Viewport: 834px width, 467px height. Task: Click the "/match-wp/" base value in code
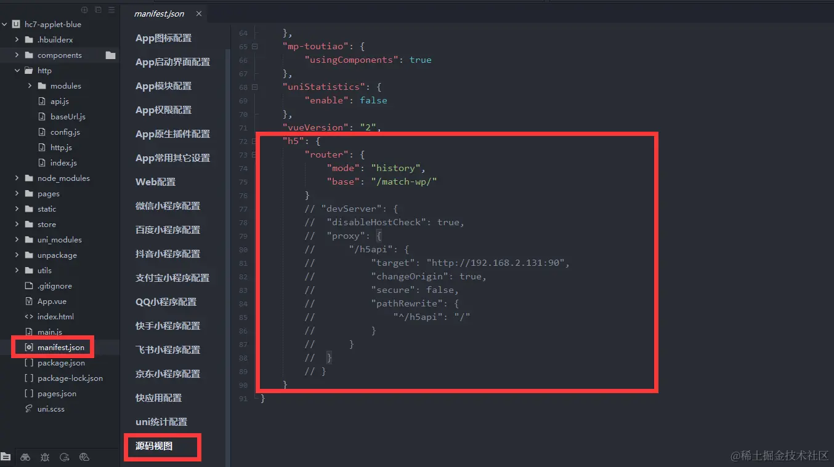(x=403, y=182)
